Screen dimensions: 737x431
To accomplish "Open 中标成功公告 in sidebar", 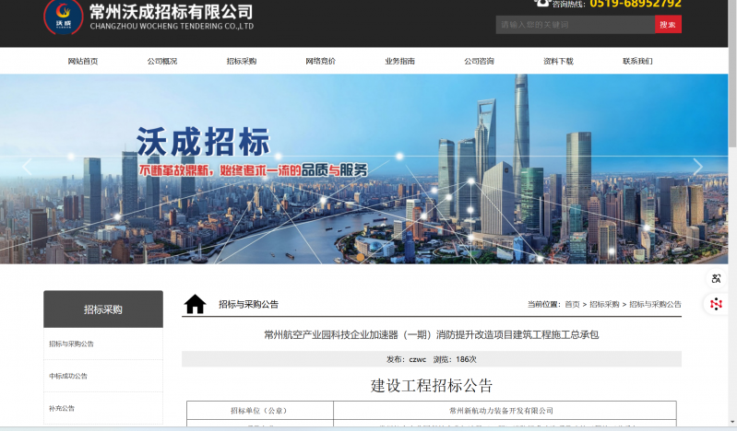I will pos(69,376).
